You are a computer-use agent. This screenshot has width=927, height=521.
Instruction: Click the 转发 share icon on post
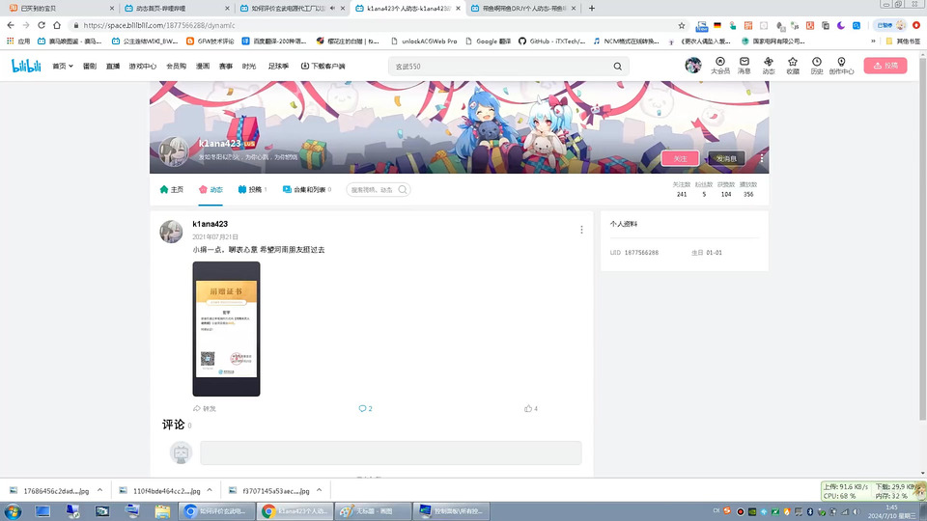pyautogui.click(x=205, y=408)
